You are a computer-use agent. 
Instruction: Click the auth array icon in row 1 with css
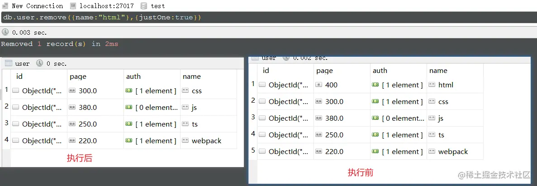point(129,91)
